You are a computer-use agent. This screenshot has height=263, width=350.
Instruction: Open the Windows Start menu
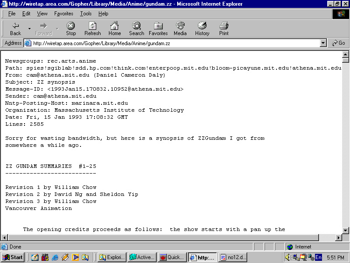coord(13,257)
